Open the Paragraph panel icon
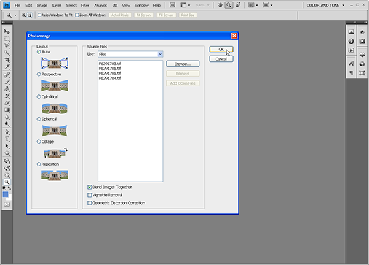369x265 pixels. click(351, 73)
